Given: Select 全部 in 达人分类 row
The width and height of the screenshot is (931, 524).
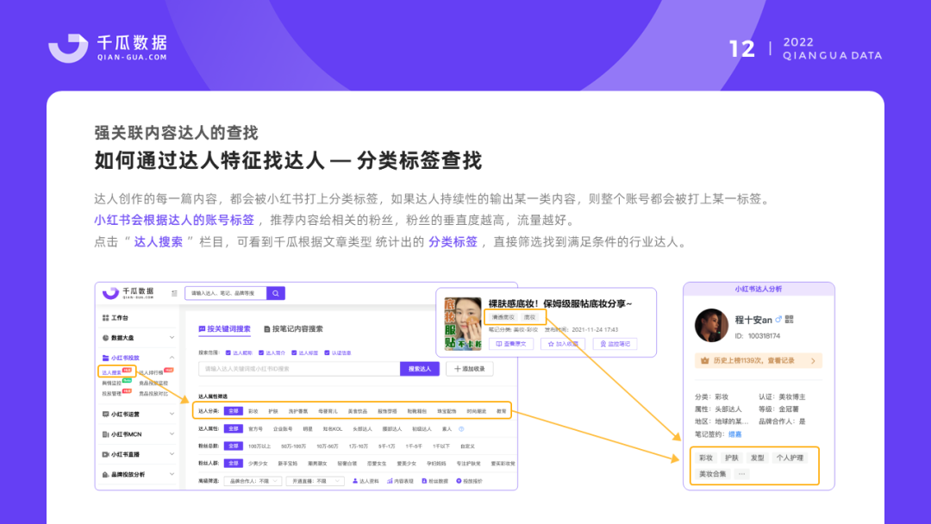Looking at the screenshot, I should tap(234, 410).
